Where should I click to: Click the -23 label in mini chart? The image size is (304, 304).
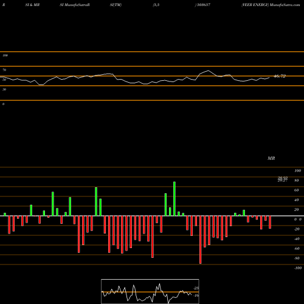pyautogui.click(x=196, y=288)
